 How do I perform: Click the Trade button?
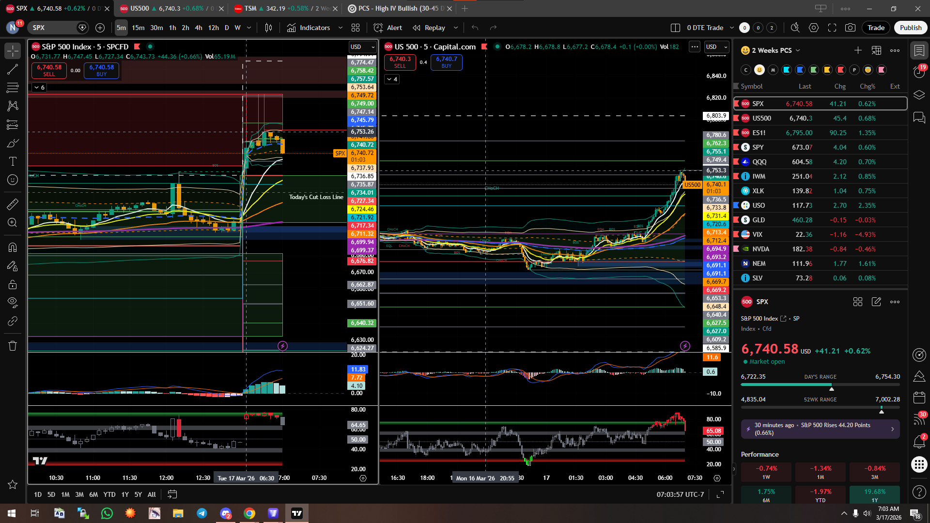click(x=876, y=28)
